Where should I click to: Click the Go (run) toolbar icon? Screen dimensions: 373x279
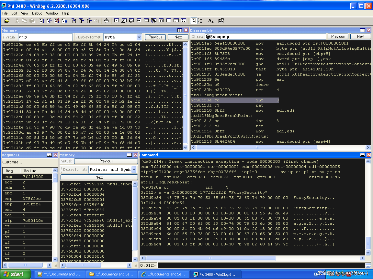click(42, 21)
